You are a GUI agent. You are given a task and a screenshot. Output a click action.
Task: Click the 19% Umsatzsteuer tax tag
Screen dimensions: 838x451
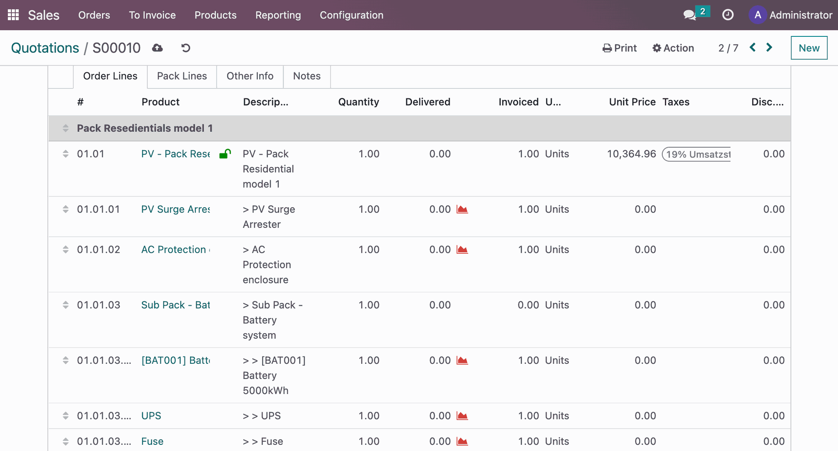[x=696, y=154]
